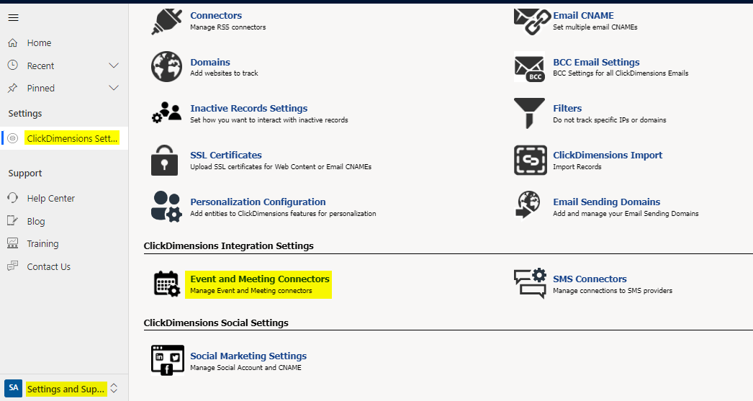
Task: Click the Event and Meeting Connectors calendar icon
Action: tap(166, 284)
